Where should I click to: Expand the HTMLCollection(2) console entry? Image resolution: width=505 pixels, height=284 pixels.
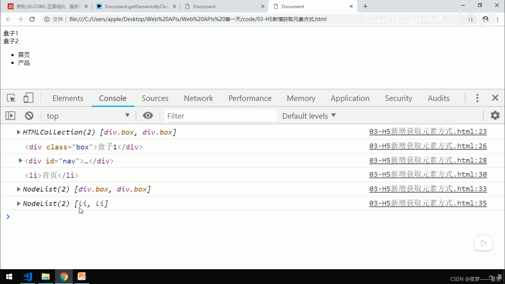click(18, 132)
